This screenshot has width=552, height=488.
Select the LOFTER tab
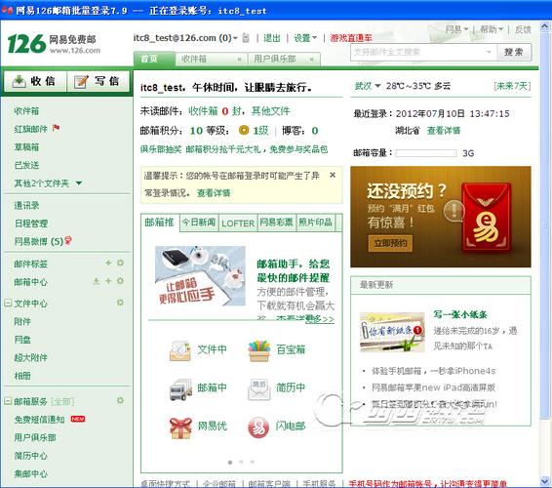238,224
